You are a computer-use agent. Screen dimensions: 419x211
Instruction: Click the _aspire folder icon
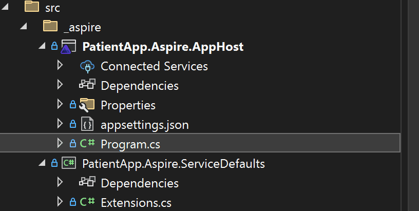[x=50, y=26]
